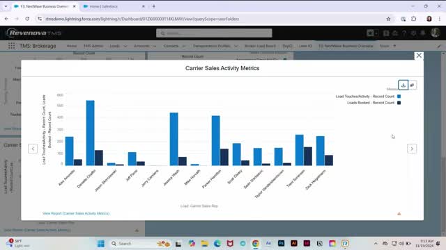Expand the Transportation Profiles dropdown arrow
The height and width of the screenshot is (250, 446).
(236, 47)
